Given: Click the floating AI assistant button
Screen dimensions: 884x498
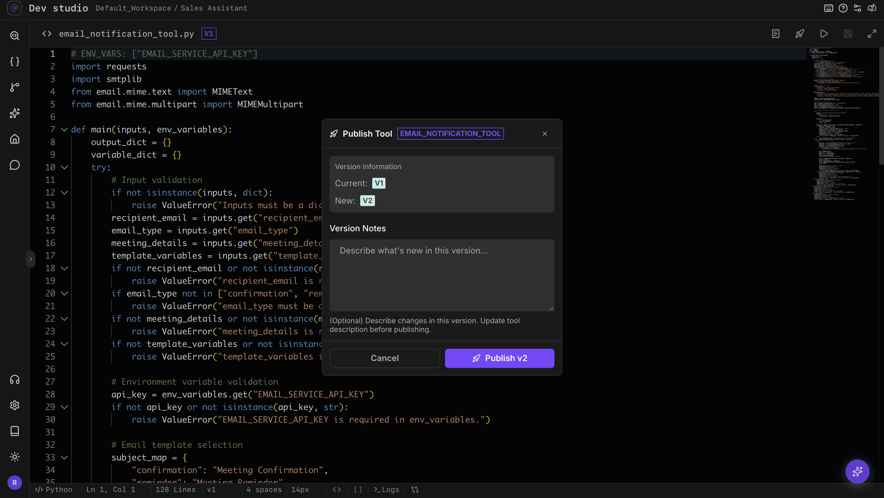Looking at the screenshot, I should tap(857, 471).
